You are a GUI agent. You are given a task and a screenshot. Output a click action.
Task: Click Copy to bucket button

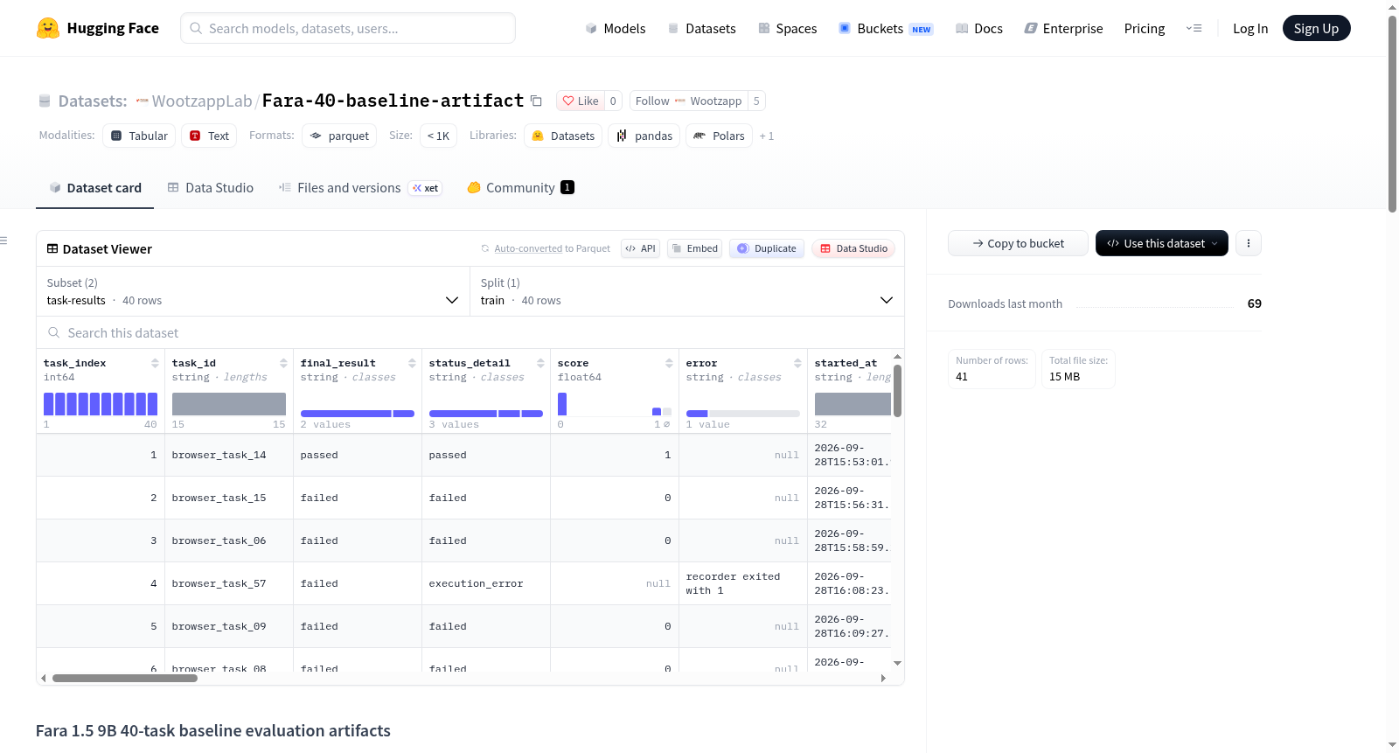[x=1018, y=243]
